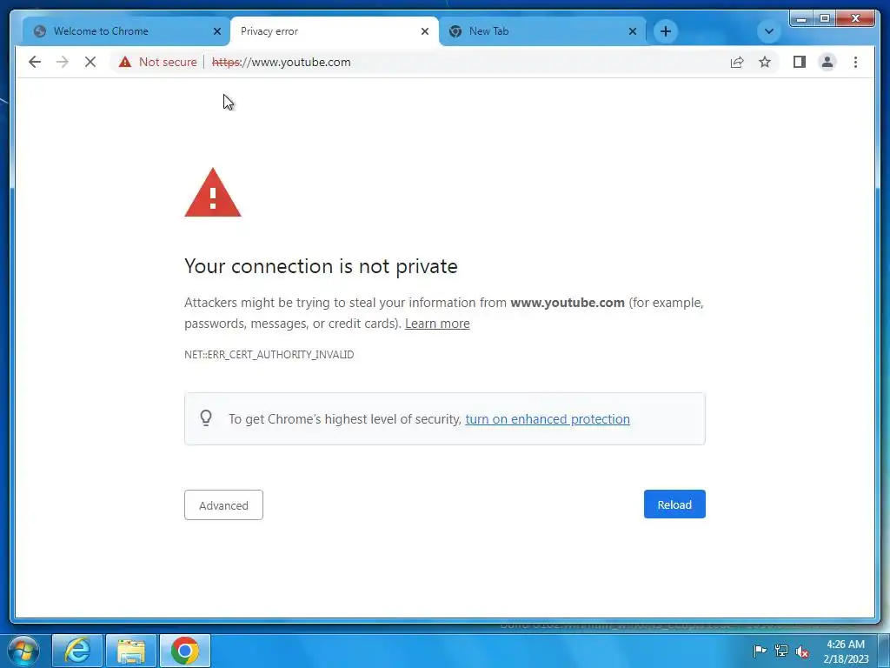Switch to the Welcome to Chrome tab

[x=126, y=31]
